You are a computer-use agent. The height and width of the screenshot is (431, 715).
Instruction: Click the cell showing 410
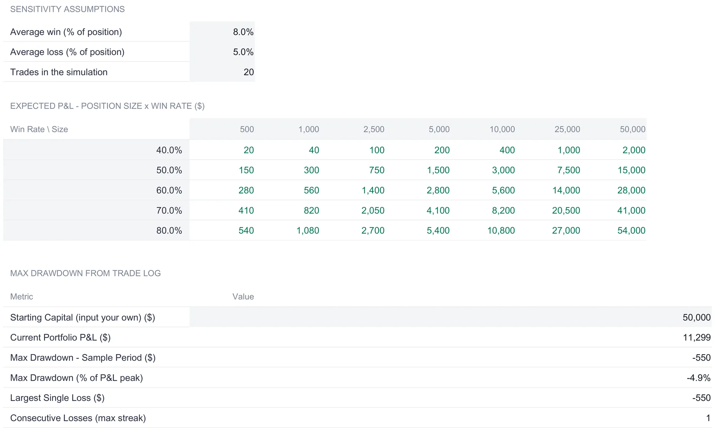[x=246, y=210]
